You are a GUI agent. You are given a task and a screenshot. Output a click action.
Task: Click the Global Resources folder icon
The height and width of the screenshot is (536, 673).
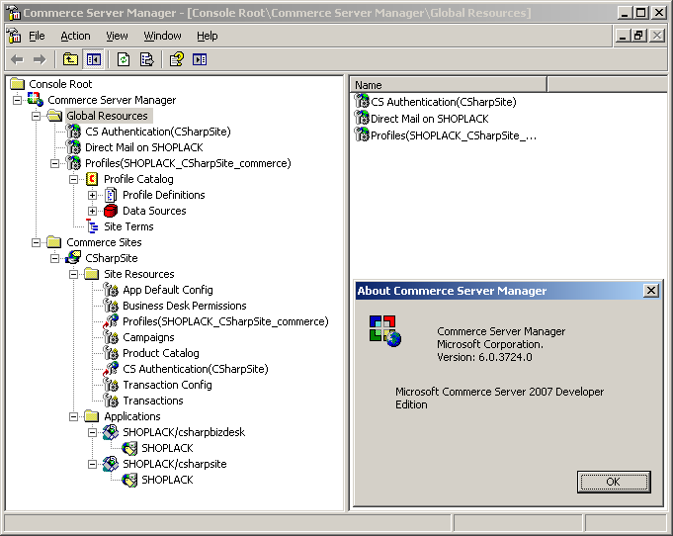click(54, 116)
